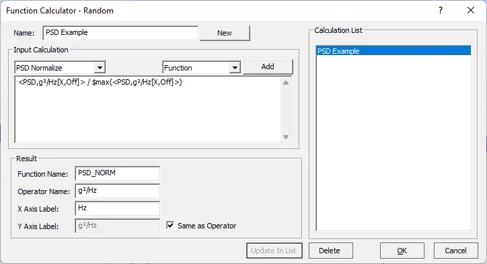Viewport: 487px width, 264px height.
Task: Click the Add button
Action: [x=268, y=67]
